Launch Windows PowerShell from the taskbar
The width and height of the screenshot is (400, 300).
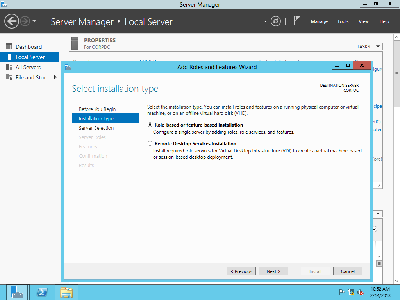pos(42,292)
